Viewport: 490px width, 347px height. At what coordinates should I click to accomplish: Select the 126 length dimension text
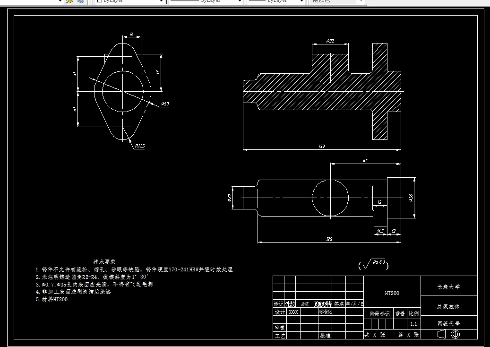coord(329,239)
